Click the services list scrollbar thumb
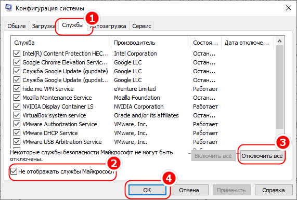This screenshot has width=297, height=200. [279, 87]
